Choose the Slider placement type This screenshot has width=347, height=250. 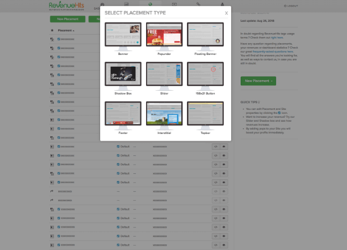tap(164, 73)
